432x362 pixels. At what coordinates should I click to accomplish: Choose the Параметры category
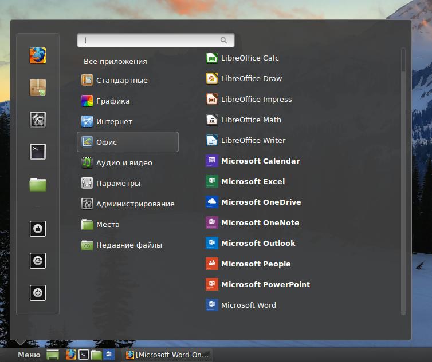click(x=111, y=183)
